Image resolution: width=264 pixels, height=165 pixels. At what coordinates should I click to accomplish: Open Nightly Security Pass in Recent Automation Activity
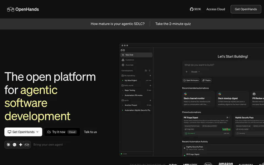tap(195, 147)
